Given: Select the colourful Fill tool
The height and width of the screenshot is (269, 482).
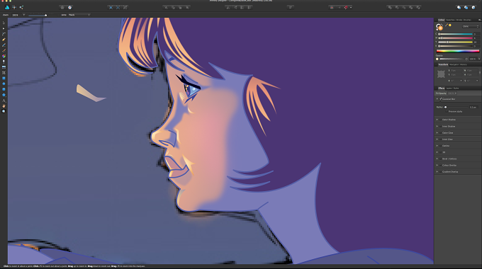Looking at the screenshot, I should coord(4,56).
